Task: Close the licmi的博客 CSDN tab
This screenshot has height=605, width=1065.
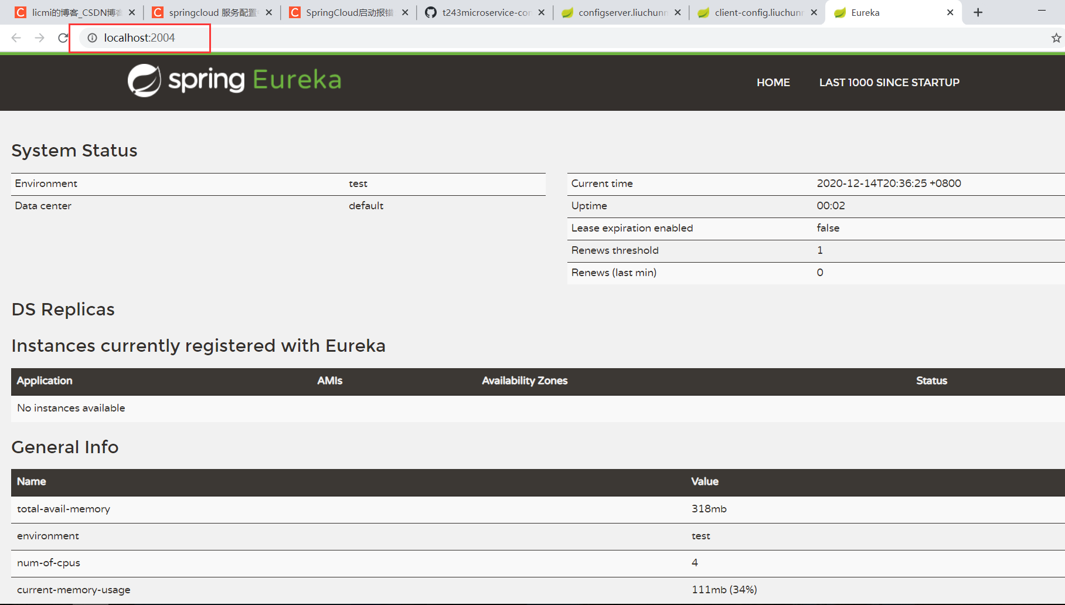Action: point(132,12)
